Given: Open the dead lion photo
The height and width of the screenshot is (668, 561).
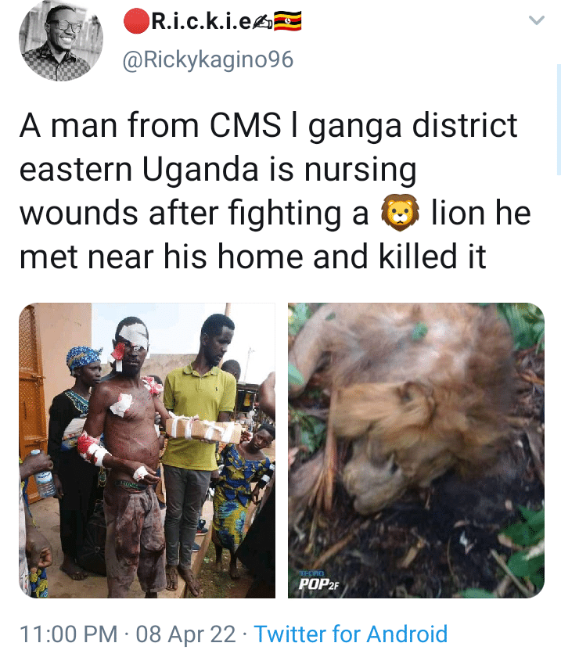Looking at the screenshot, I should 416,451.
